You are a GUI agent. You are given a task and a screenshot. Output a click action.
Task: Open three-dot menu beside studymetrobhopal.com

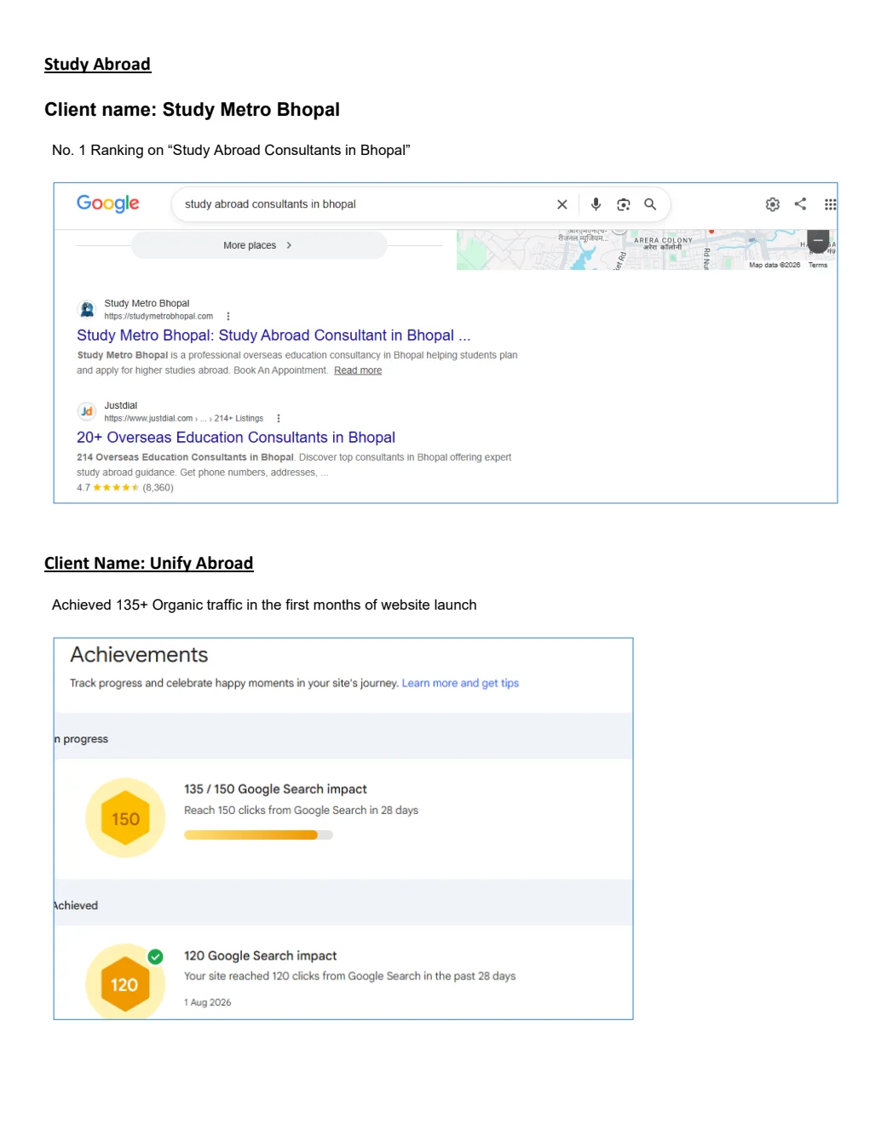[228, 316]
